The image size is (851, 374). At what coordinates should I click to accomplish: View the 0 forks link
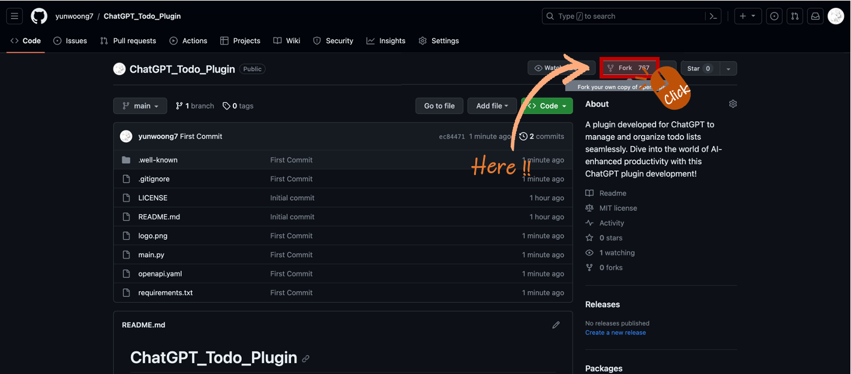pyautogui.click(x=604, y=268)
